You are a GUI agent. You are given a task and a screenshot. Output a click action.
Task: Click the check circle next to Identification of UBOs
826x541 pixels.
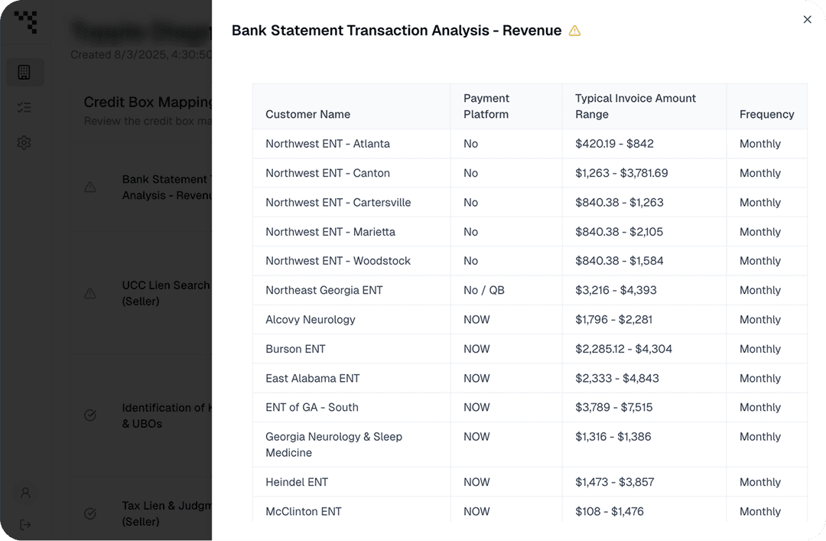click(90, 416)
